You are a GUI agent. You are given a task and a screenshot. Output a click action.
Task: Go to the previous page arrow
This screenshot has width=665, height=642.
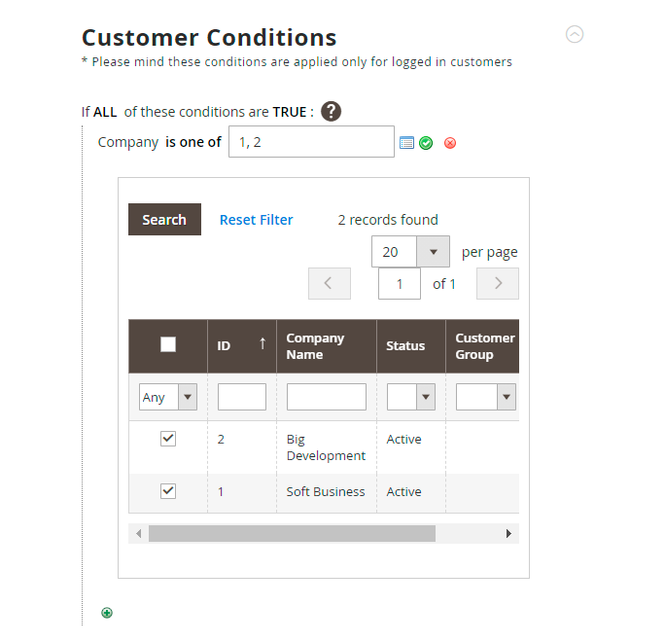click(329, 284)
